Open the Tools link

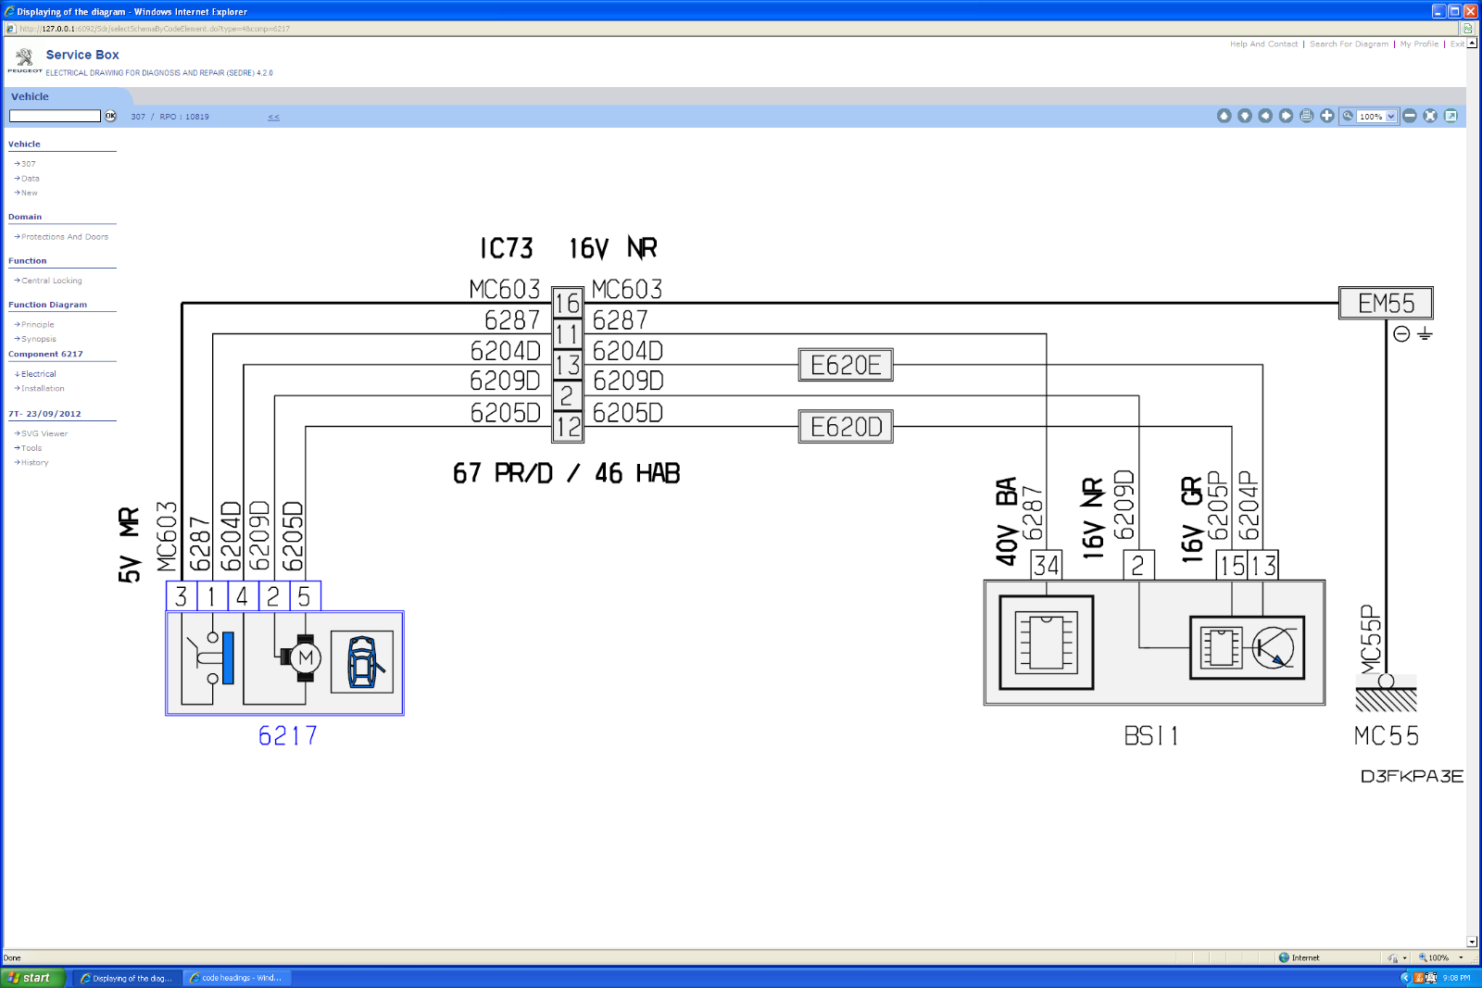[x=31, y=448]
